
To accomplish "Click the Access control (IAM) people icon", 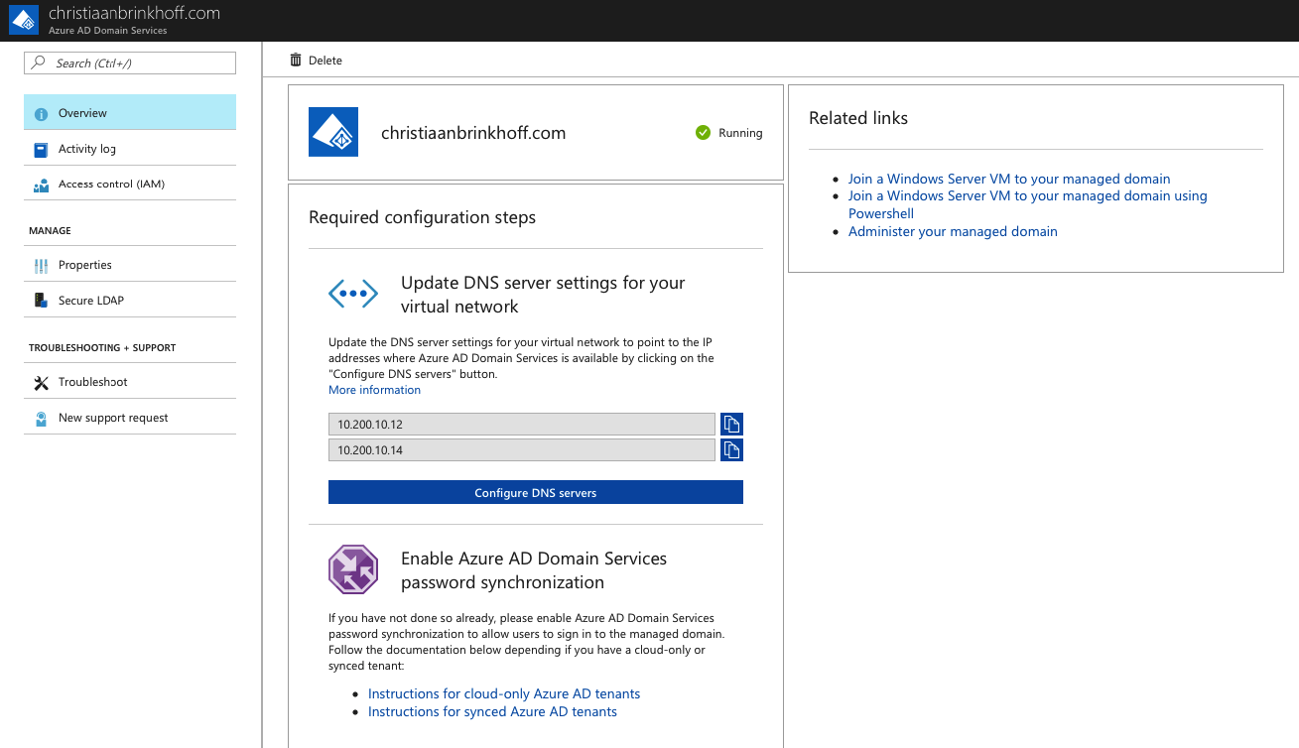I will point(41,185).
